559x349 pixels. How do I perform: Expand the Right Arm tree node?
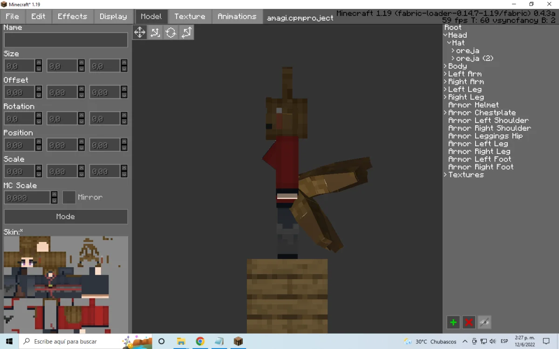point(445,81)
